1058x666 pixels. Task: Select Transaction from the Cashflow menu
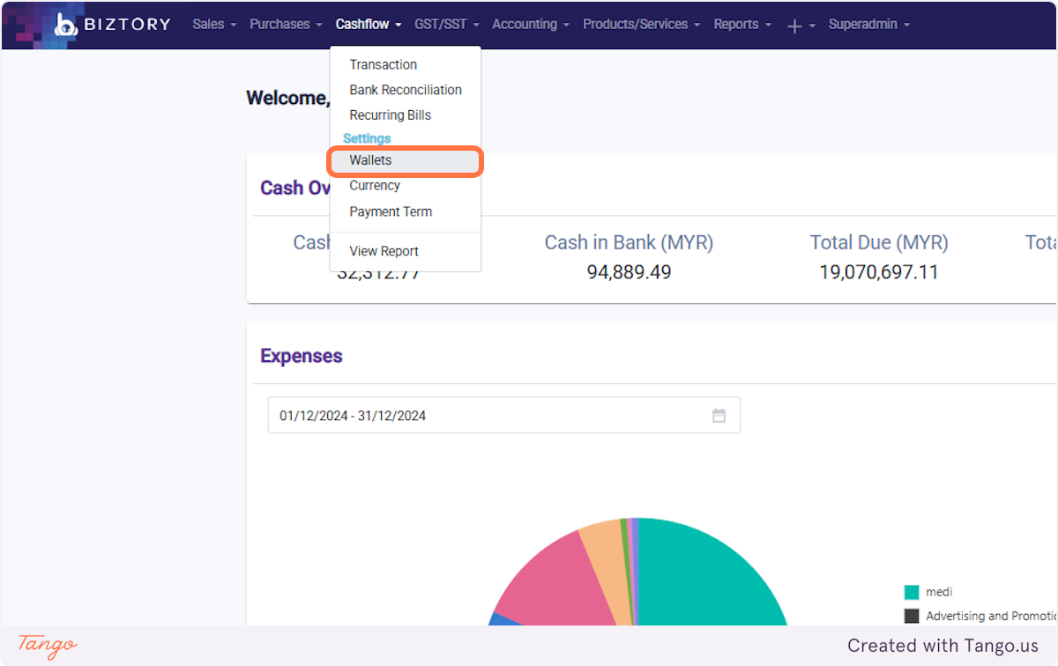click(406, 64)
